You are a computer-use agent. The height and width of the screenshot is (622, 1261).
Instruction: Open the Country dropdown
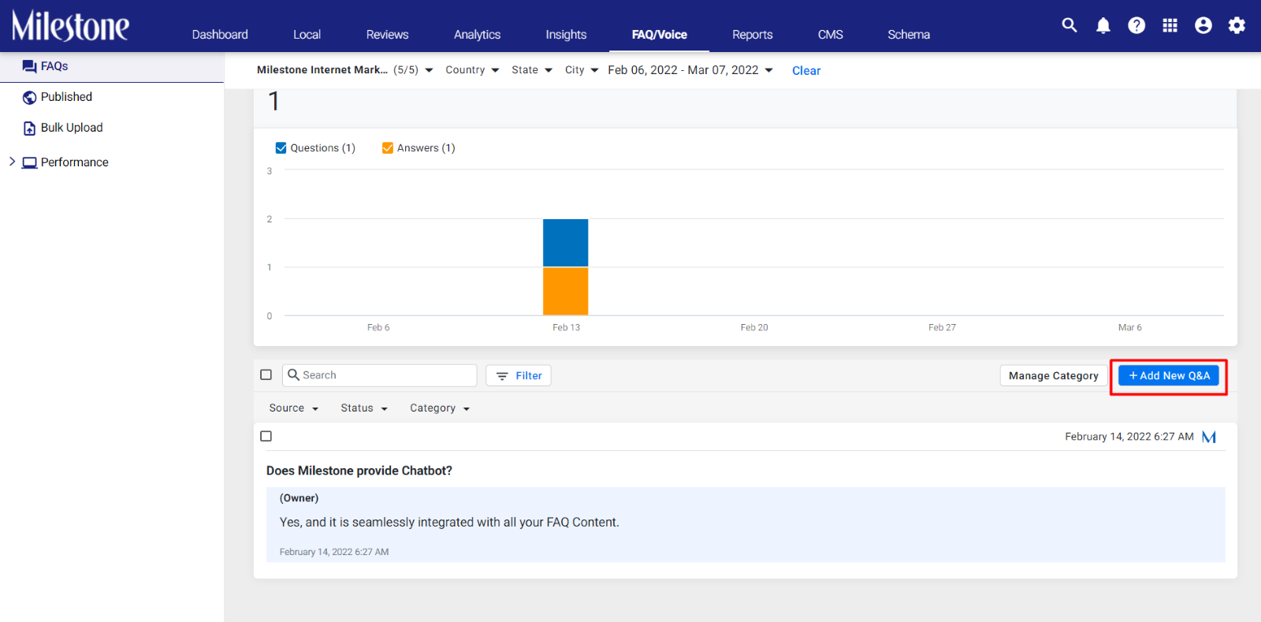pyautogui.click(x=472, y=70)
